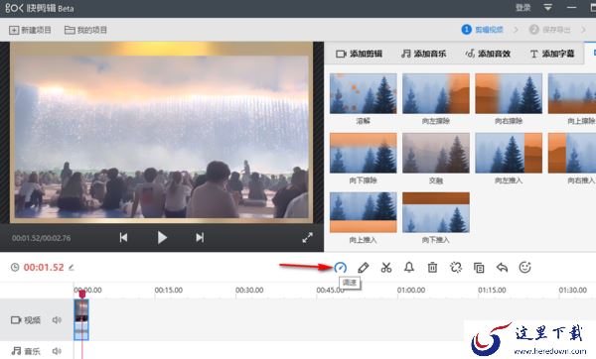This screenshot has width=596, height=359.
Task: Click the preview video frame
Action: click(x=161, y=133)
